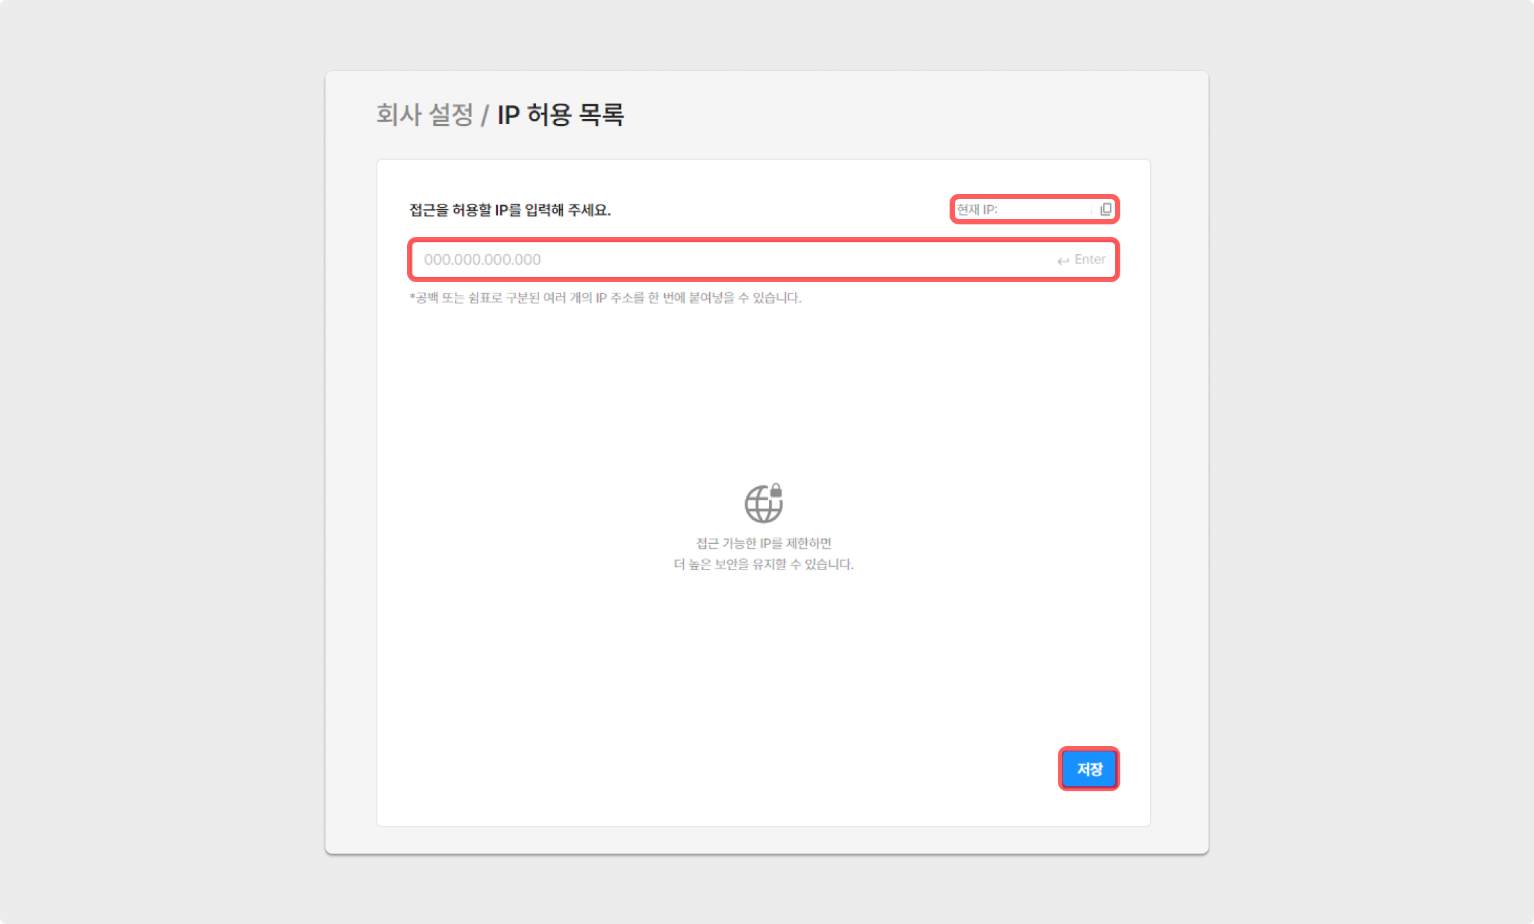Viewport: 1534px width, 924px height.
Task: Focus the IP address input field
Action: tap(764, 260)
